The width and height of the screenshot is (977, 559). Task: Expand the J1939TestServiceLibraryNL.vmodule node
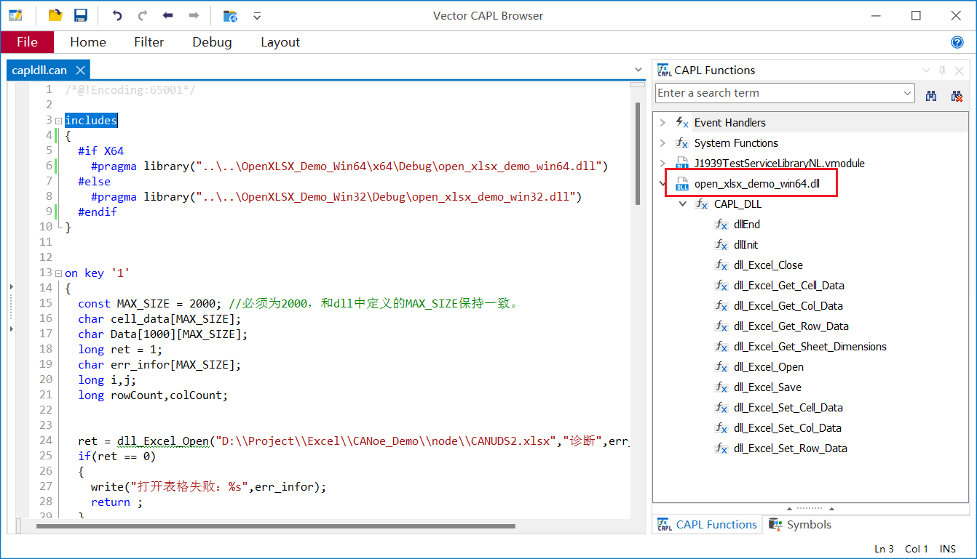pyautogui.click(x=662, y=164)
